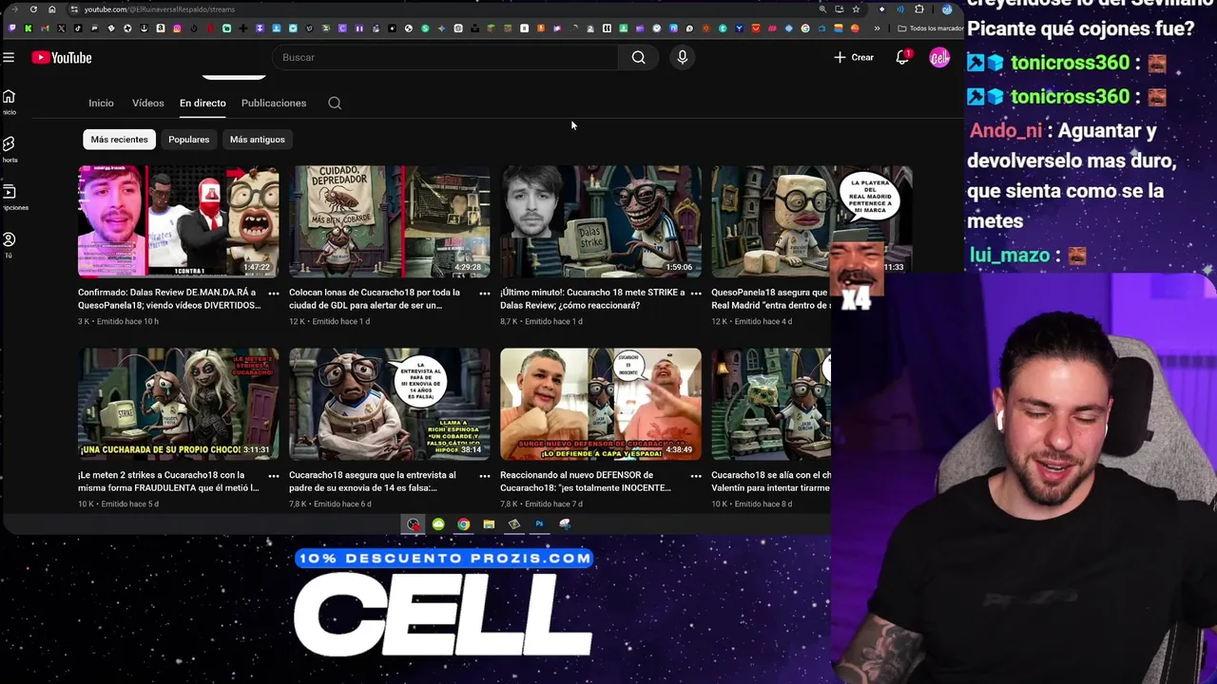Screen dimensions: 1217x684
Task: Switch to the Publicaciones channel tab
Action: [x=274, y=103]
